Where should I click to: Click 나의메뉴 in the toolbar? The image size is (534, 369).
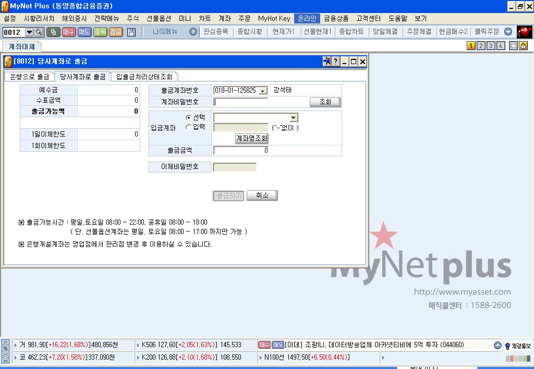click(x=165, y=32)
